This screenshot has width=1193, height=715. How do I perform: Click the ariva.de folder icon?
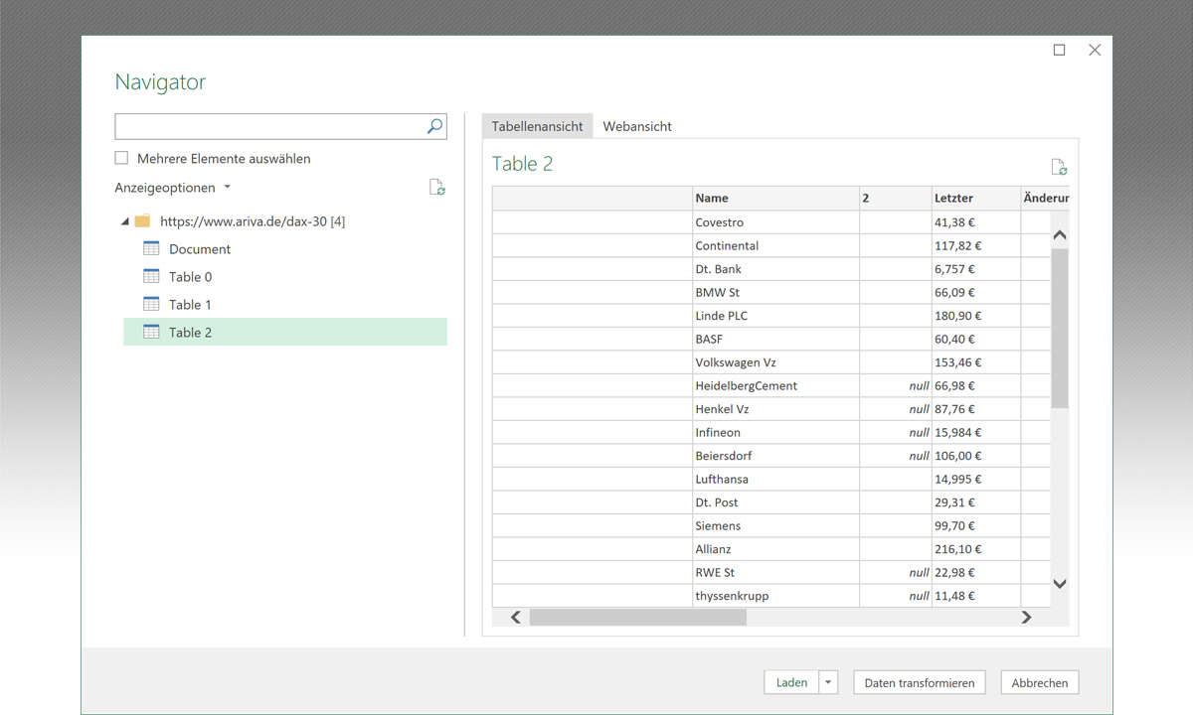[x=142, y=220]
